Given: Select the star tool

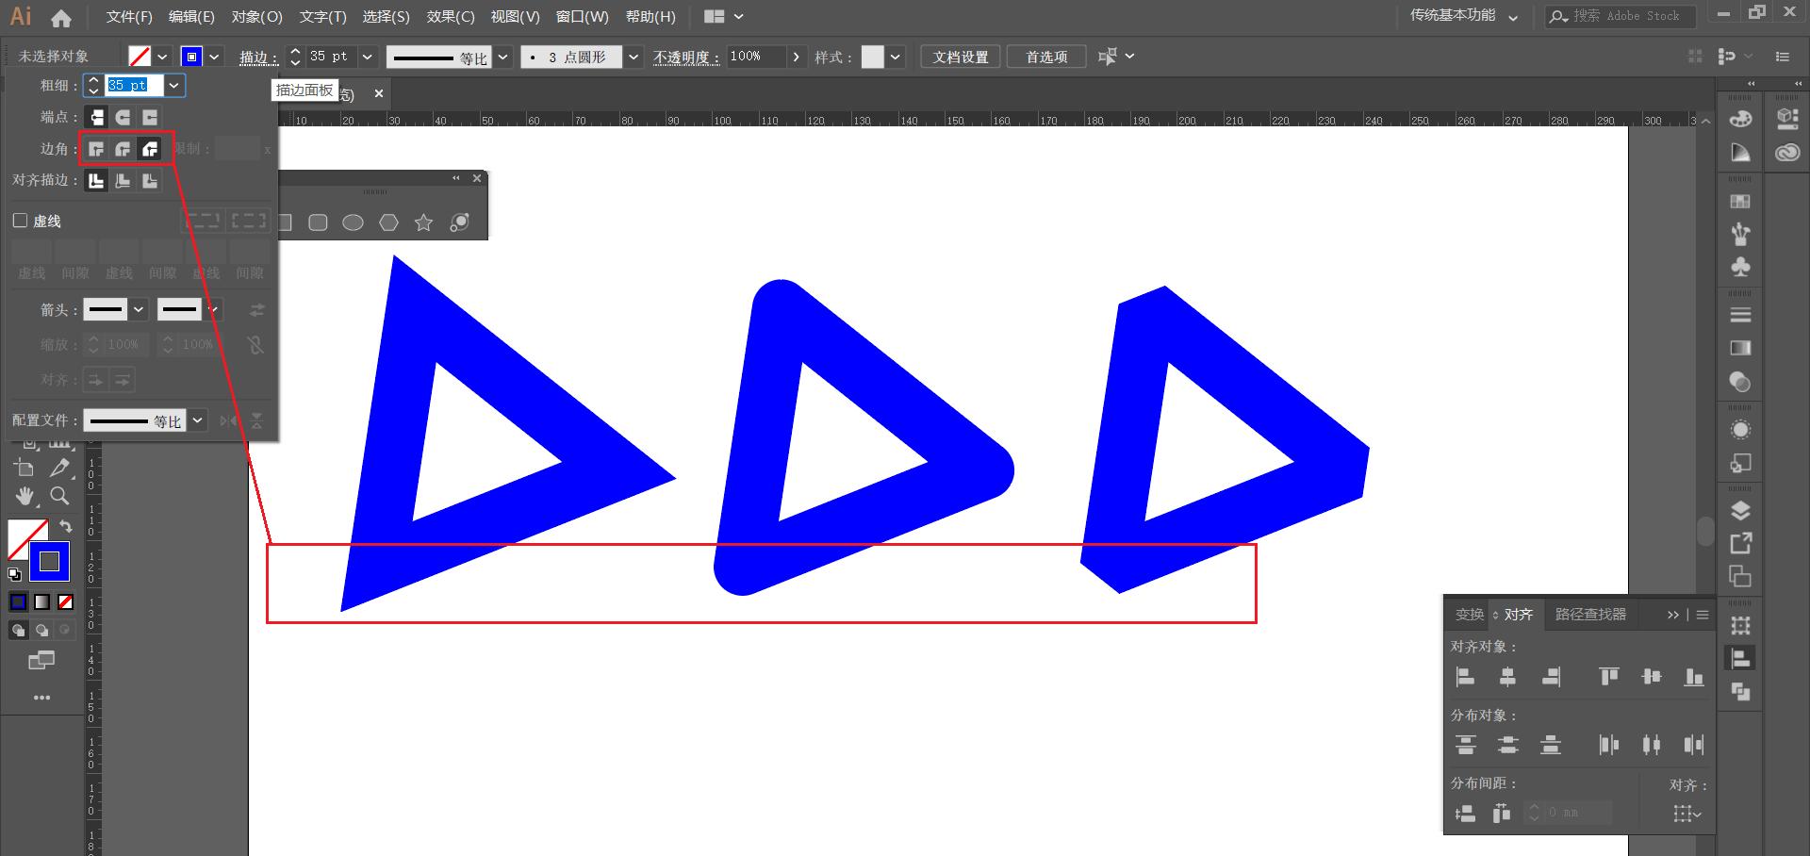Looking at the screenshot, I should pyautogui.click(x=424, y=222).
